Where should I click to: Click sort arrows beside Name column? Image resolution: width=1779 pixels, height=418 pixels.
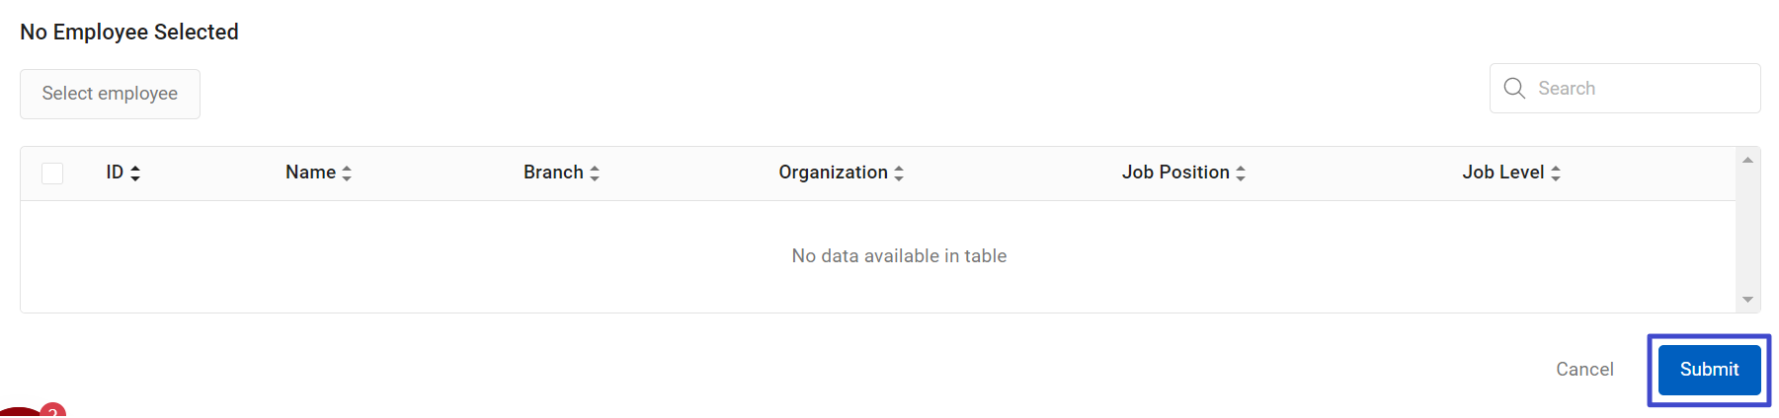(347, 173)
